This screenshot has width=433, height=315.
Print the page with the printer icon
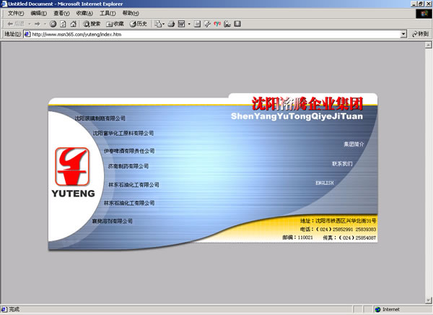tap(171, 24)
